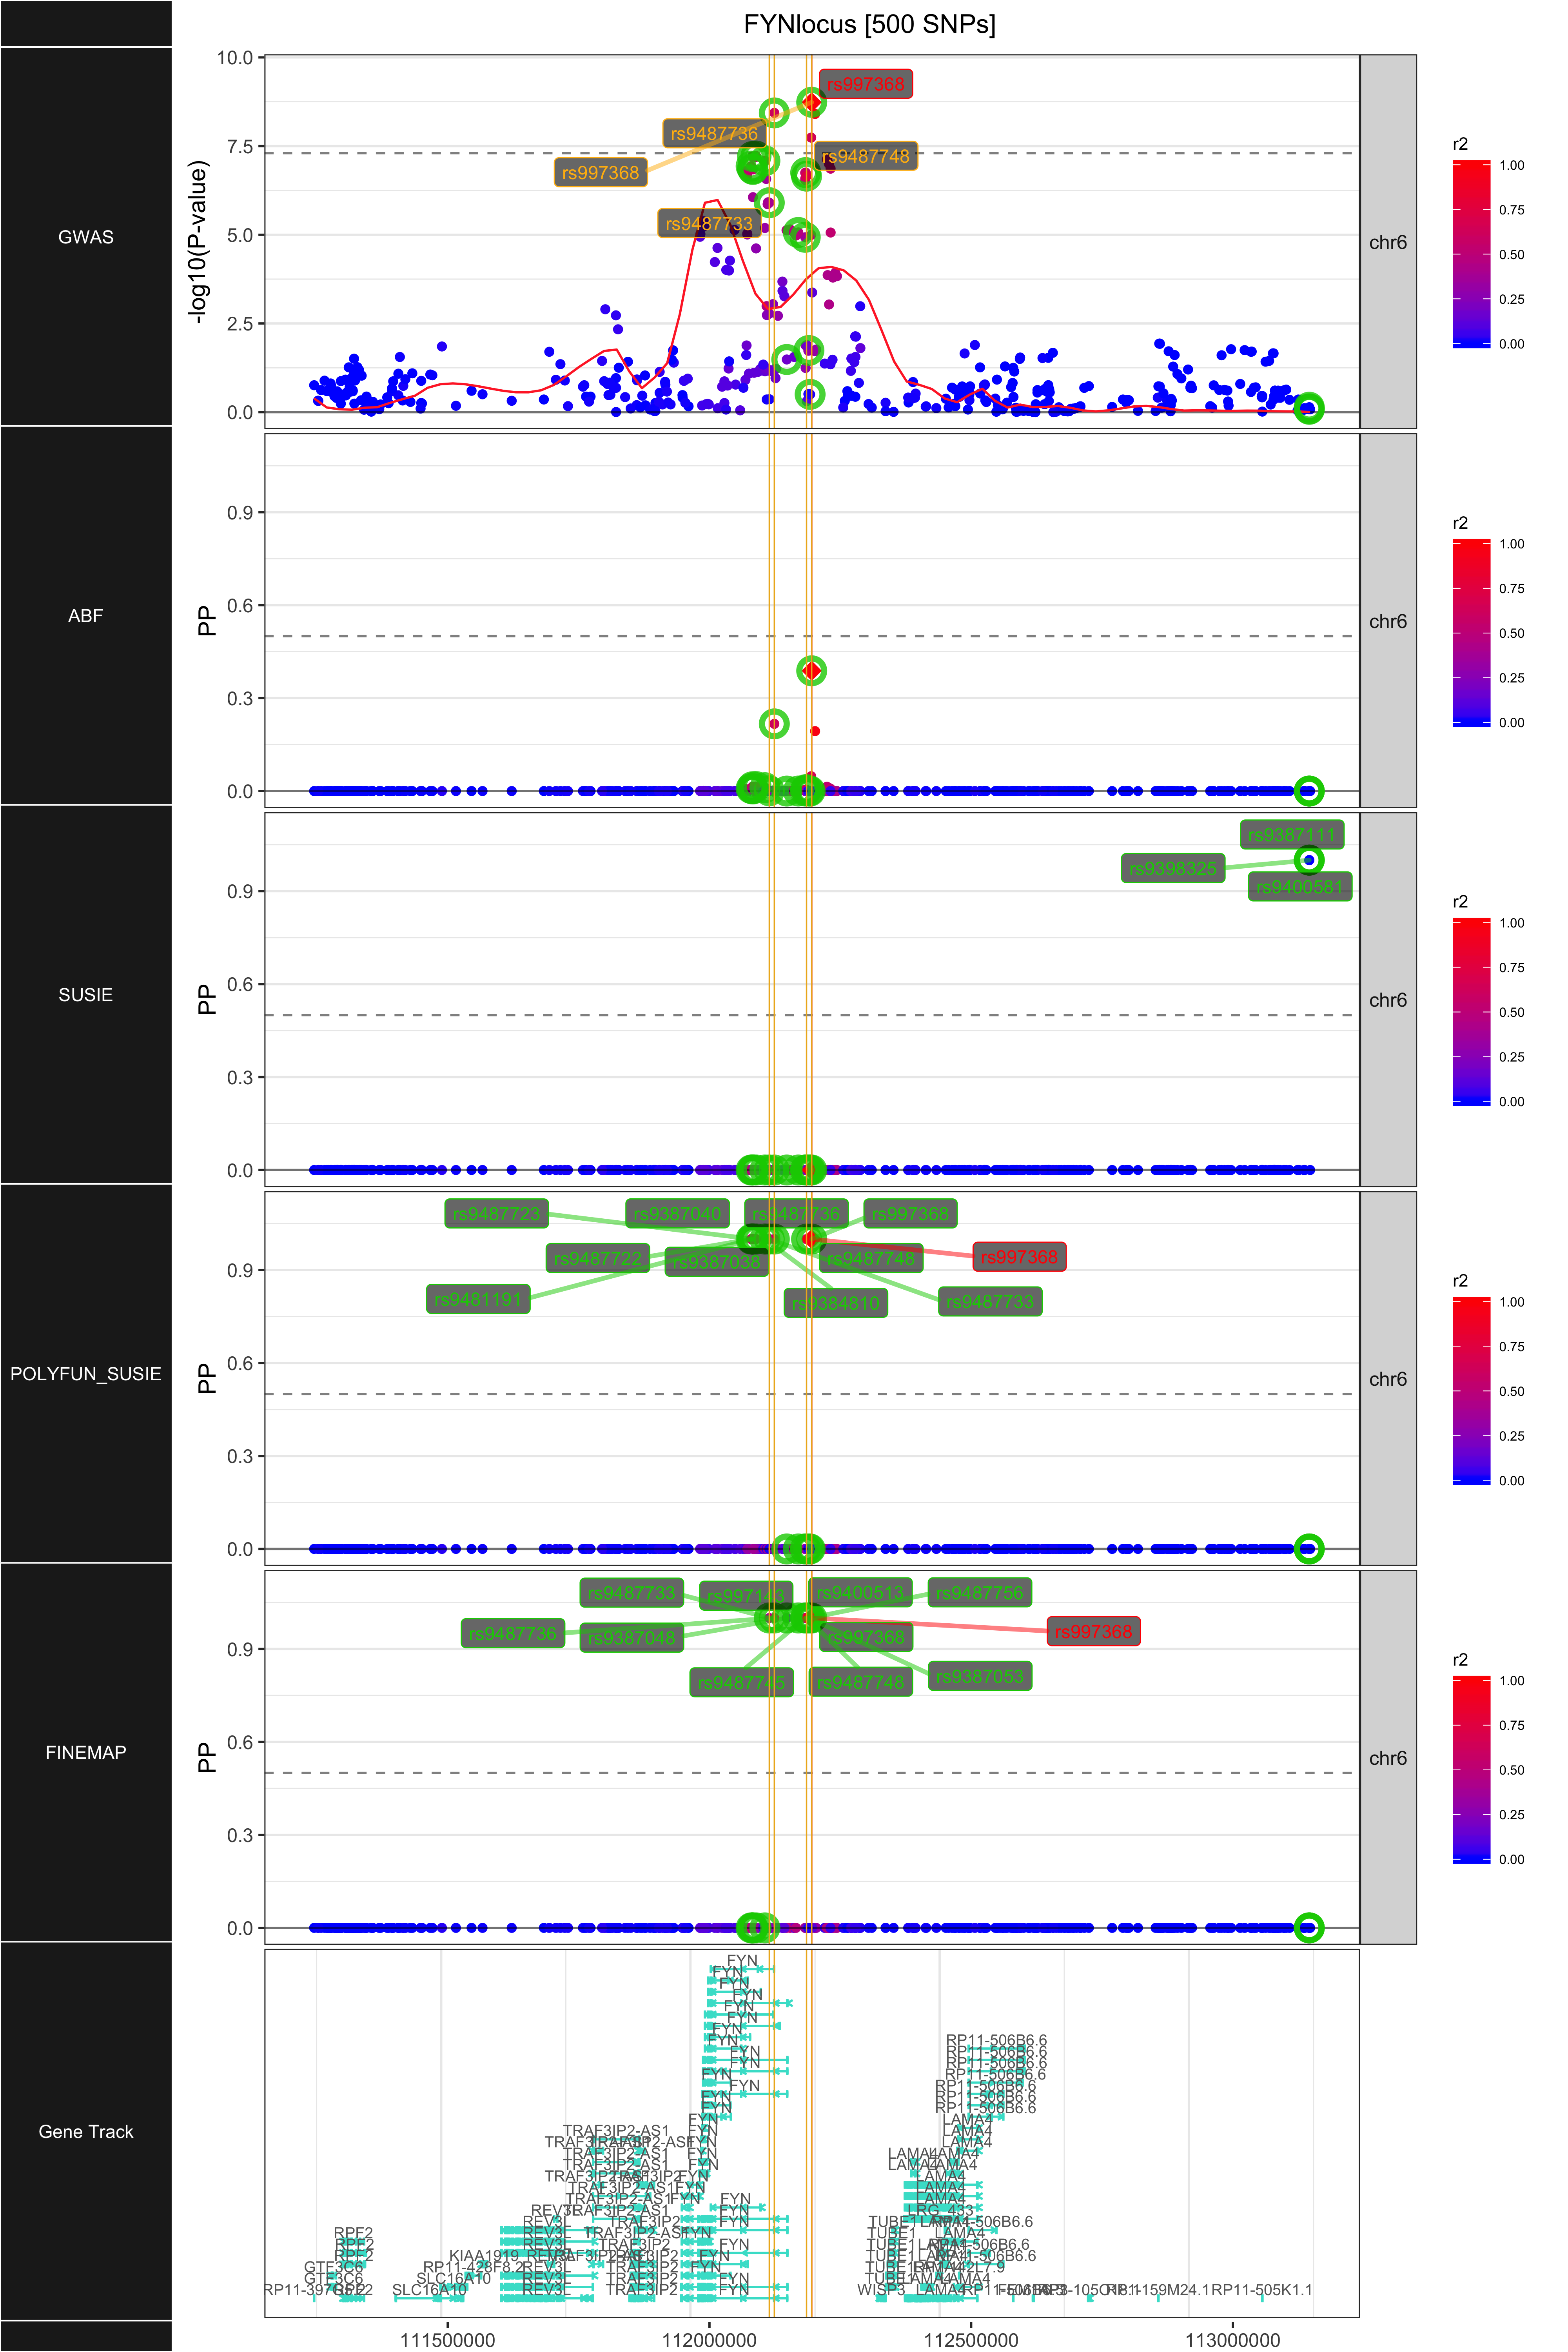The image size is (1568, 2352).
Task: Click the r2 color bar beside POLYFUN_SUSIE panel
Action: click(x=1471, y=1391)
